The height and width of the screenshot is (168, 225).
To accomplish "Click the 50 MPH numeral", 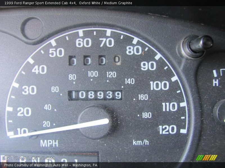I will 57,53.
